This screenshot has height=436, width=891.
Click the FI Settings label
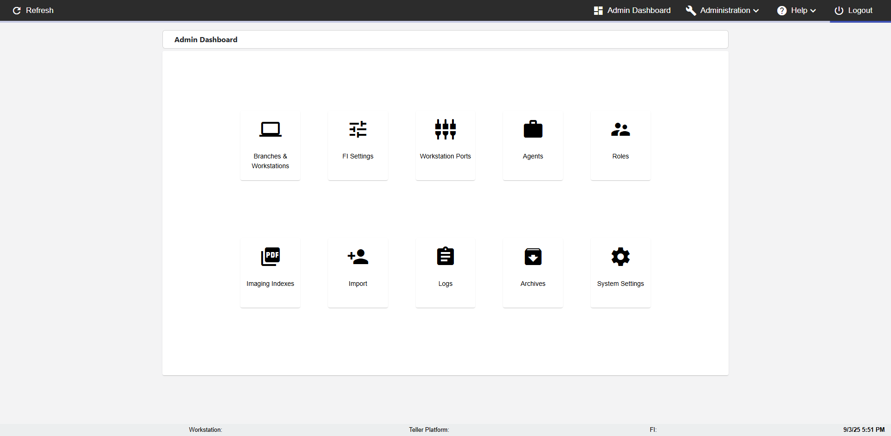click(358, 156)
